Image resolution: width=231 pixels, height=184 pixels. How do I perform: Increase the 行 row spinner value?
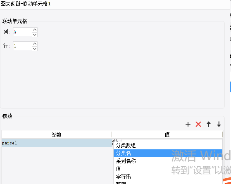click(35, 44)
